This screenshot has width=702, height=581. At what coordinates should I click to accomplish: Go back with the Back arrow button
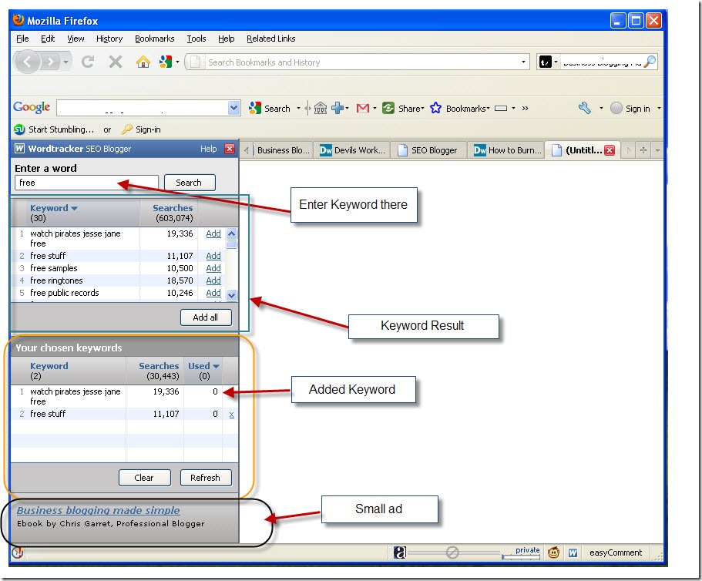pos(27,62)
